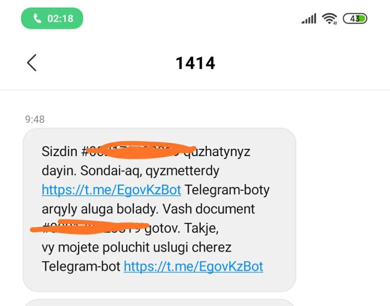390x306 pixels.
Task: Tap the phone handset icon in call pill
Action: click(37, 18)
